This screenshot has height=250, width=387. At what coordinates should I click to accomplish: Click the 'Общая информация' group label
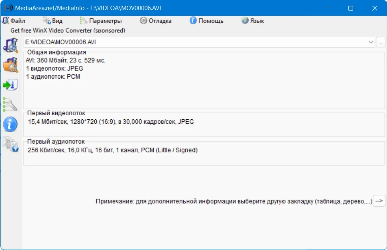[57, 52]
